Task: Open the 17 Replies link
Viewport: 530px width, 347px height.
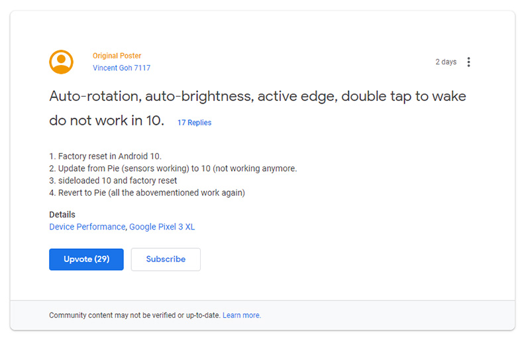Action: tap(194, 123)
